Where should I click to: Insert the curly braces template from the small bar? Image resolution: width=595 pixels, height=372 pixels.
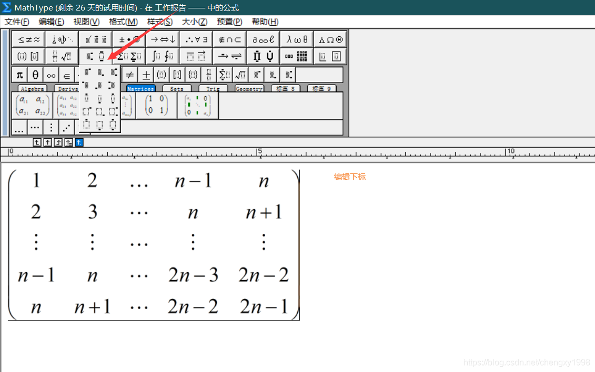click(x=193, y=75)
